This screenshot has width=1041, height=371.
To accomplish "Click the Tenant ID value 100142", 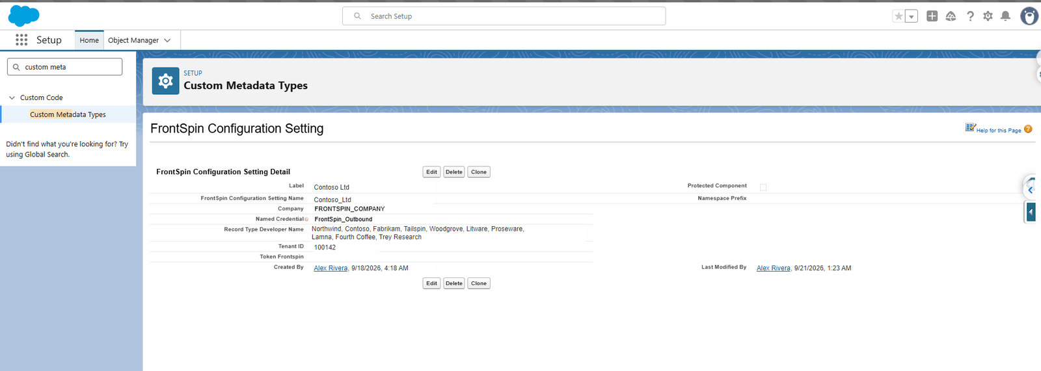I will pyautogui.click(x=325, y=248).
